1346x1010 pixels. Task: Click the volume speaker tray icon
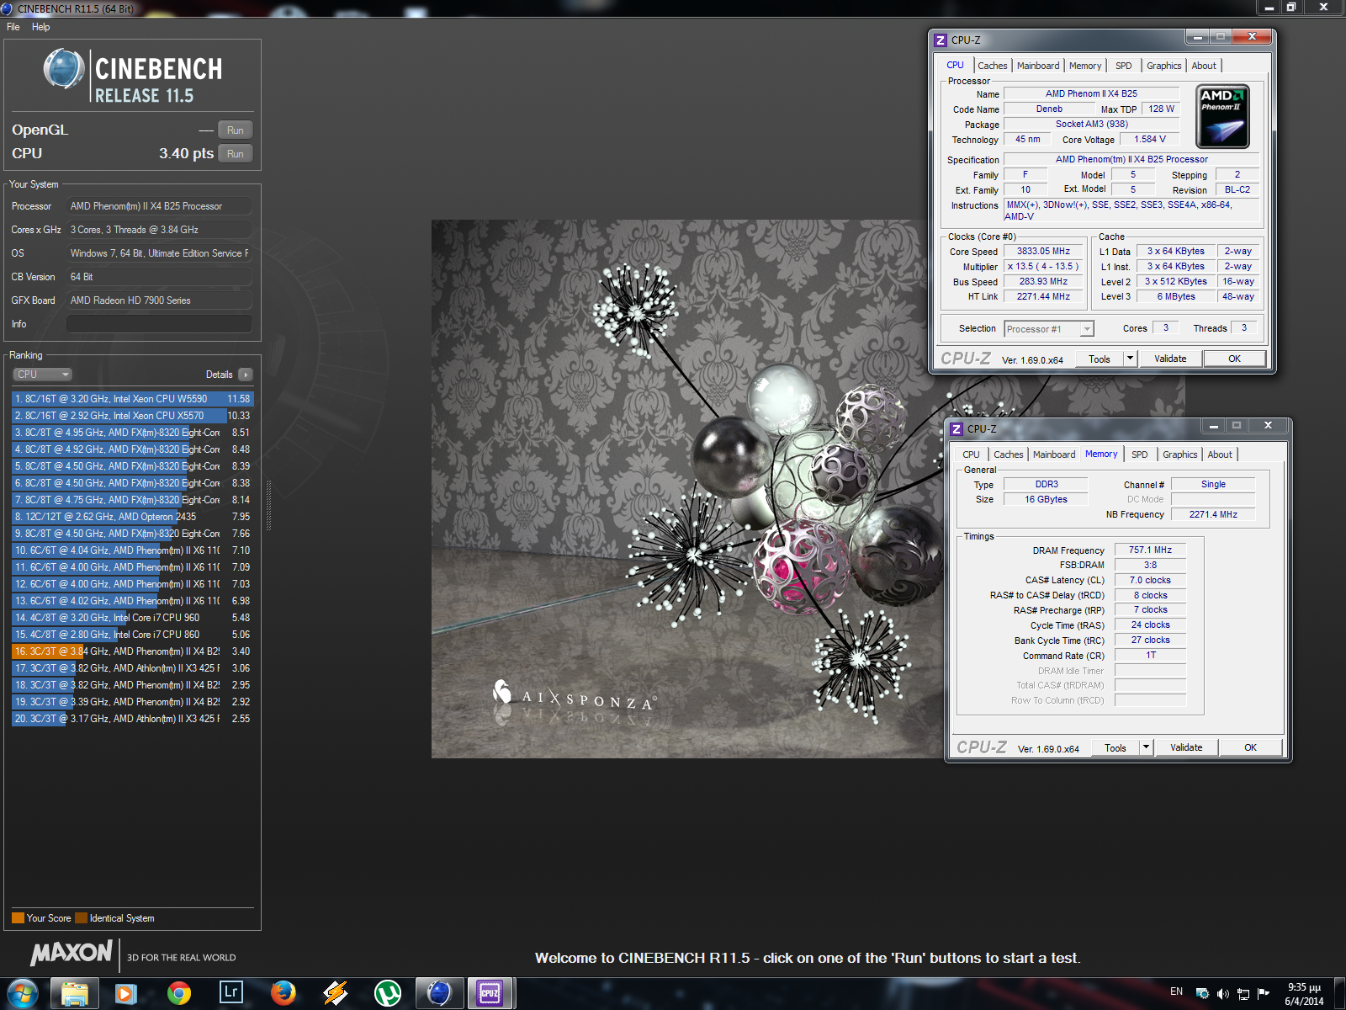[1222, 993]
